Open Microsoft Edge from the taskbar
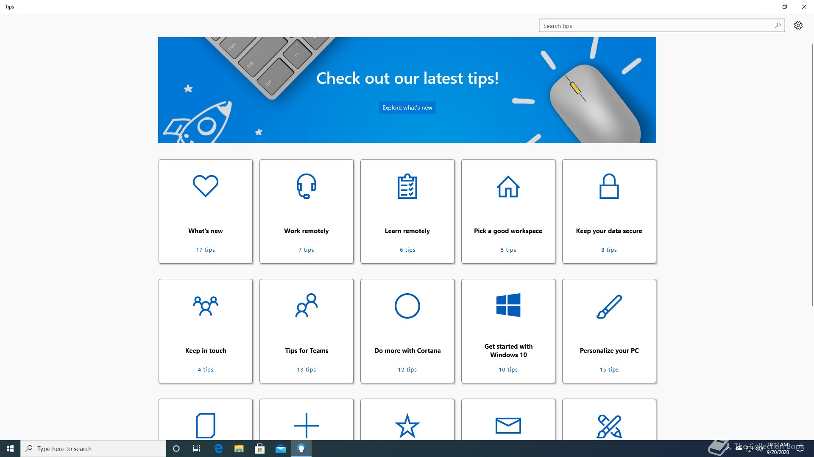814x457 pixels. [x=218, y=449]
